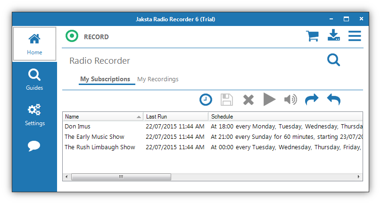
Task: Click the download tray icon
Action: click(x=334, y=35)
